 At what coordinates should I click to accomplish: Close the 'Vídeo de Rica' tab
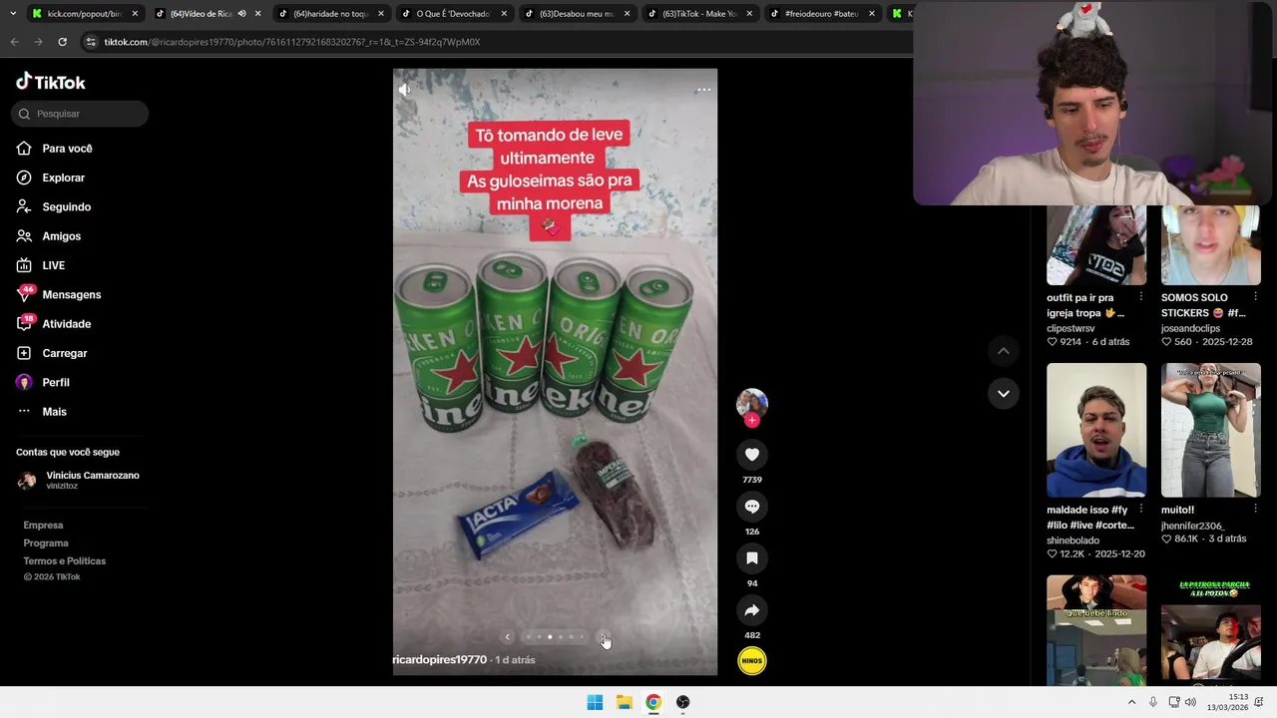pyautogui.click(x=257, y=14)
